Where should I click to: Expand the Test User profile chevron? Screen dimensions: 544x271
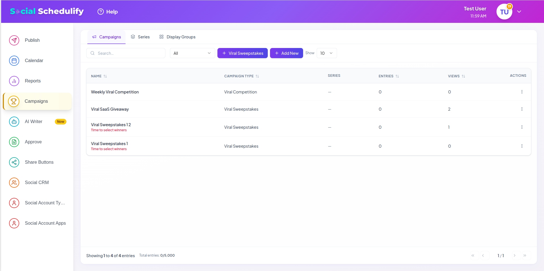click(519, 12)
